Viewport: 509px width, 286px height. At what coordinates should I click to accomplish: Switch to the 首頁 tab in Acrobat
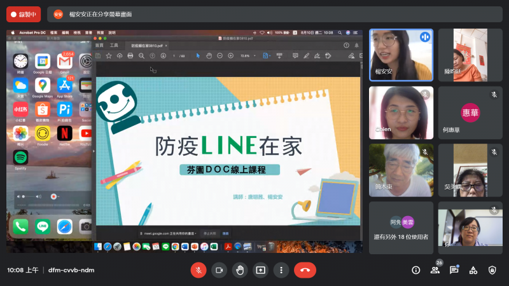[x=99, y=45]
